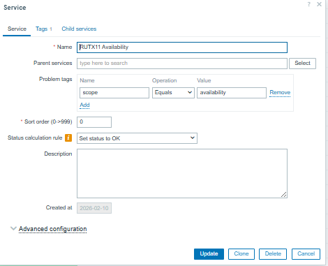Close the Service dialog with X
This screenshot has width=328, height=266.
319,4
